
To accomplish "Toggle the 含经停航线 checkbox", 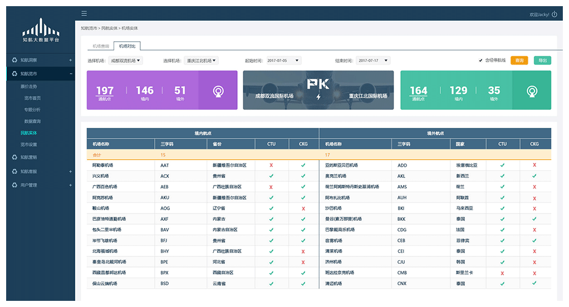I will 480,61.
